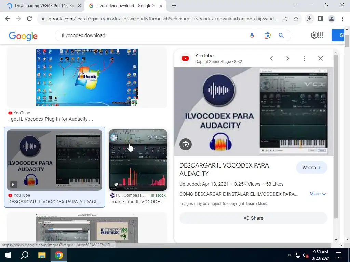The image size is (350, 262).
Task: Click the address bar URL
Action: (x=163, y=19)
